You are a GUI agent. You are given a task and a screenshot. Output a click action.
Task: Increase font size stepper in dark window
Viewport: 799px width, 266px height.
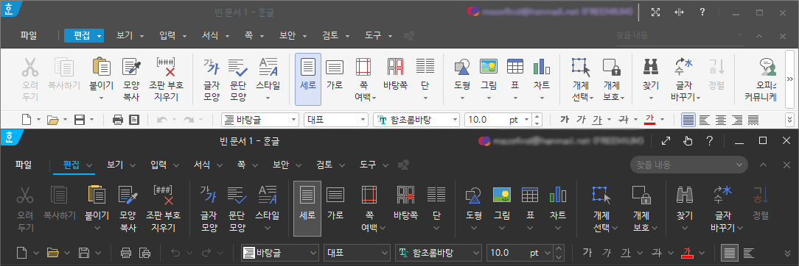(559, 249)
